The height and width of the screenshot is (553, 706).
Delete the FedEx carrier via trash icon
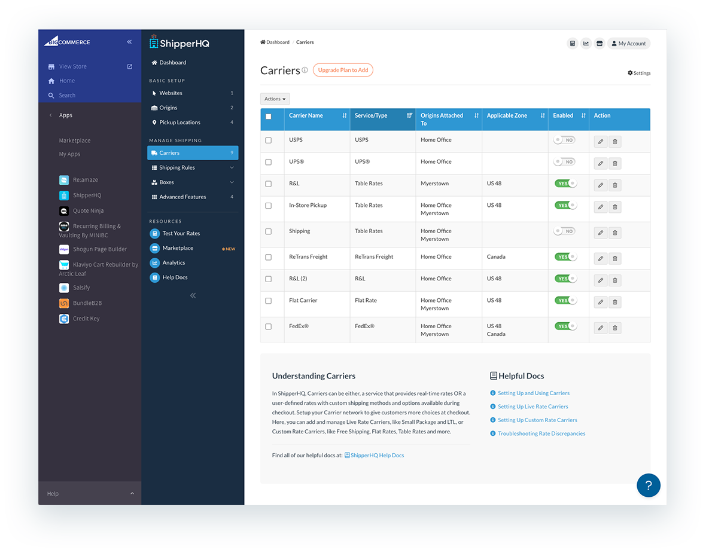[x=615, y=328]
